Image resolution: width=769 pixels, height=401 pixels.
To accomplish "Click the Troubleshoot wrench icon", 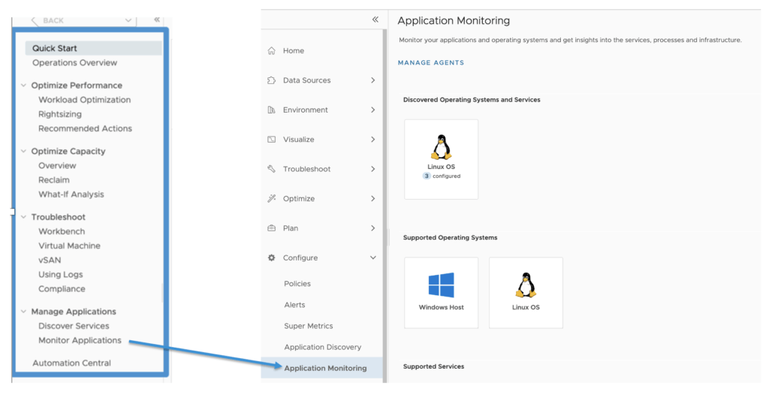I will pyautogui.click(x=271, y=169).
